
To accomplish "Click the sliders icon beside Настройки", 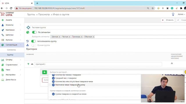I will pos(3,75).
